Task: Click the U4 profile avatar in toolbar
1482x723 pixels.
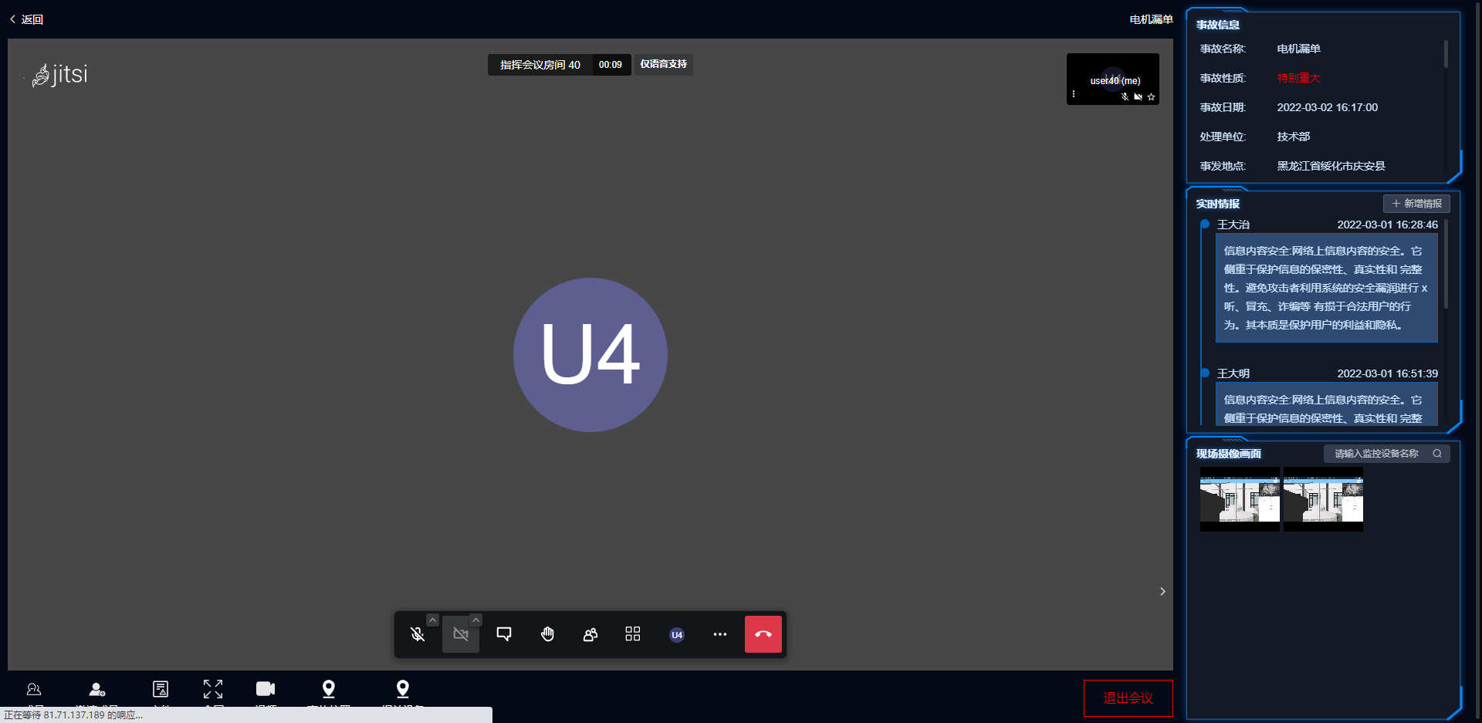Action: 677,635
